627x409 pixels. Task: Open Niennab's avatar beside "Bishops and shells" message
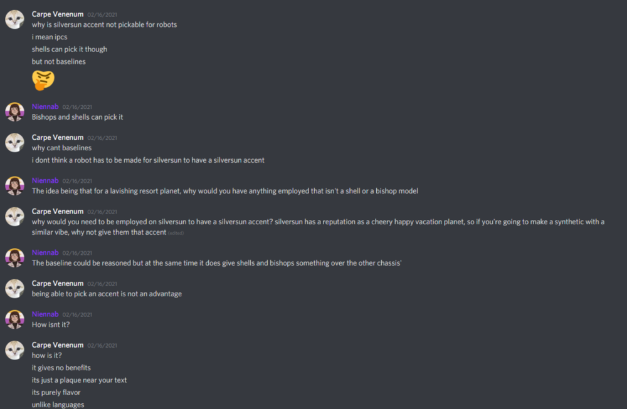[15, 112]
